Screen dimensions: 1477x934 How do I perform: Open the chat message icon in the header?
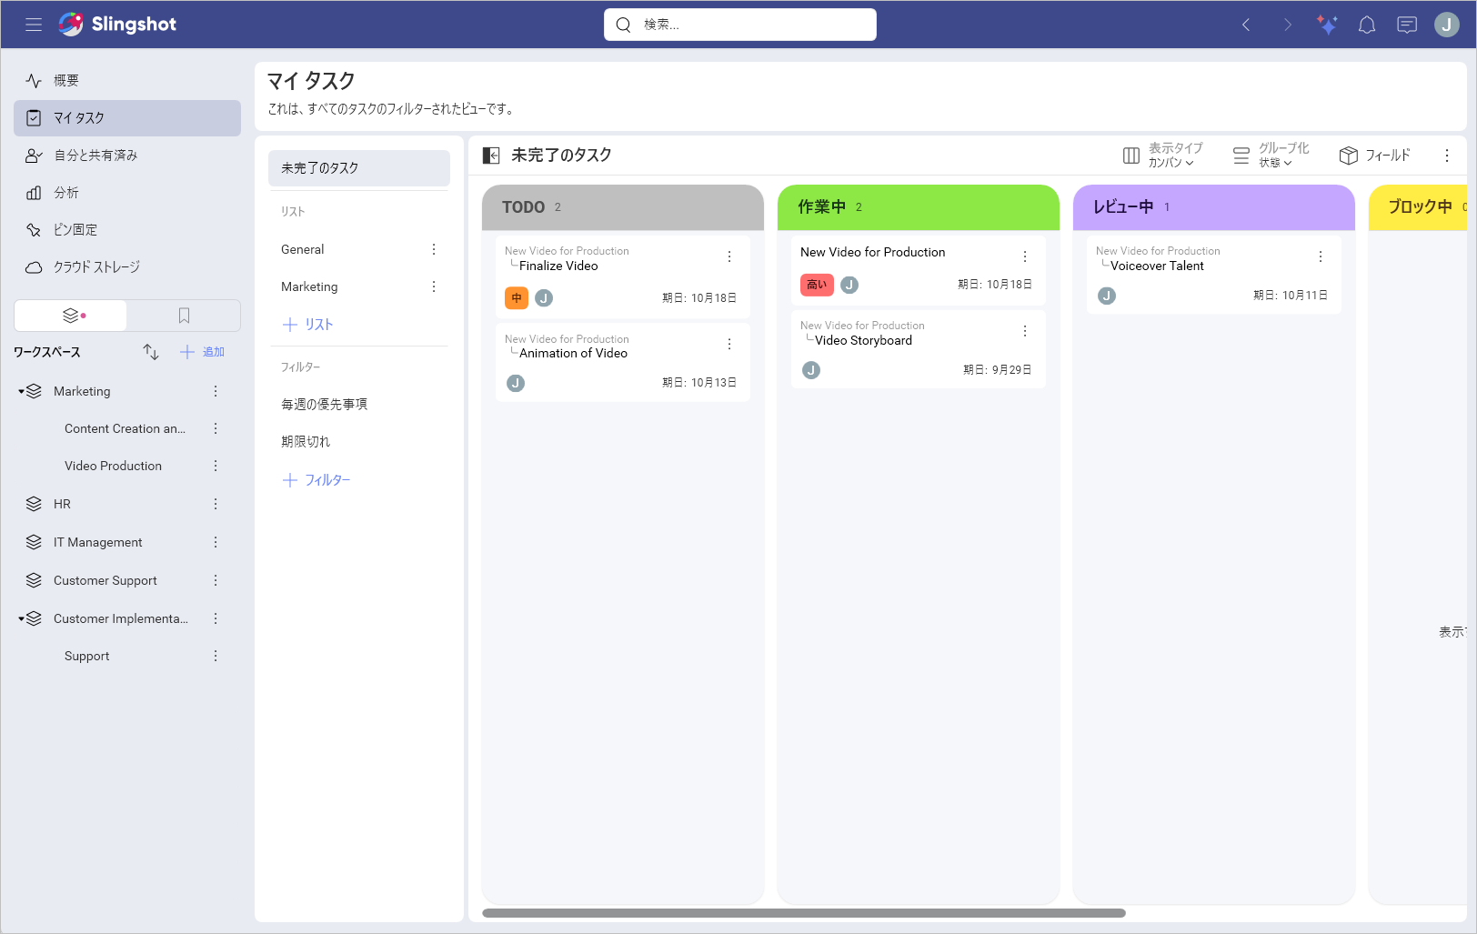coord(1406,25)
